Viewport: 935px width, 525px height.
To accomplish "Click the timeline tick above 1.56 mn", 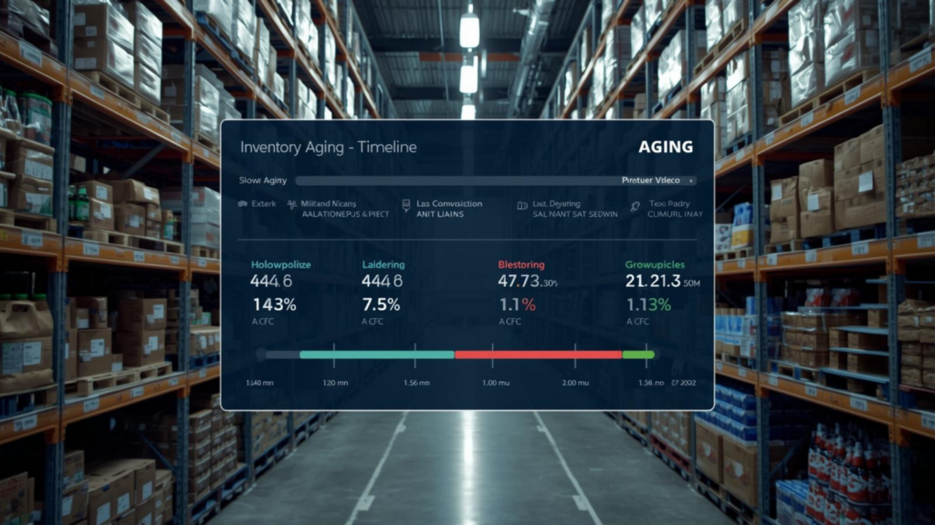I will point(415,355).
